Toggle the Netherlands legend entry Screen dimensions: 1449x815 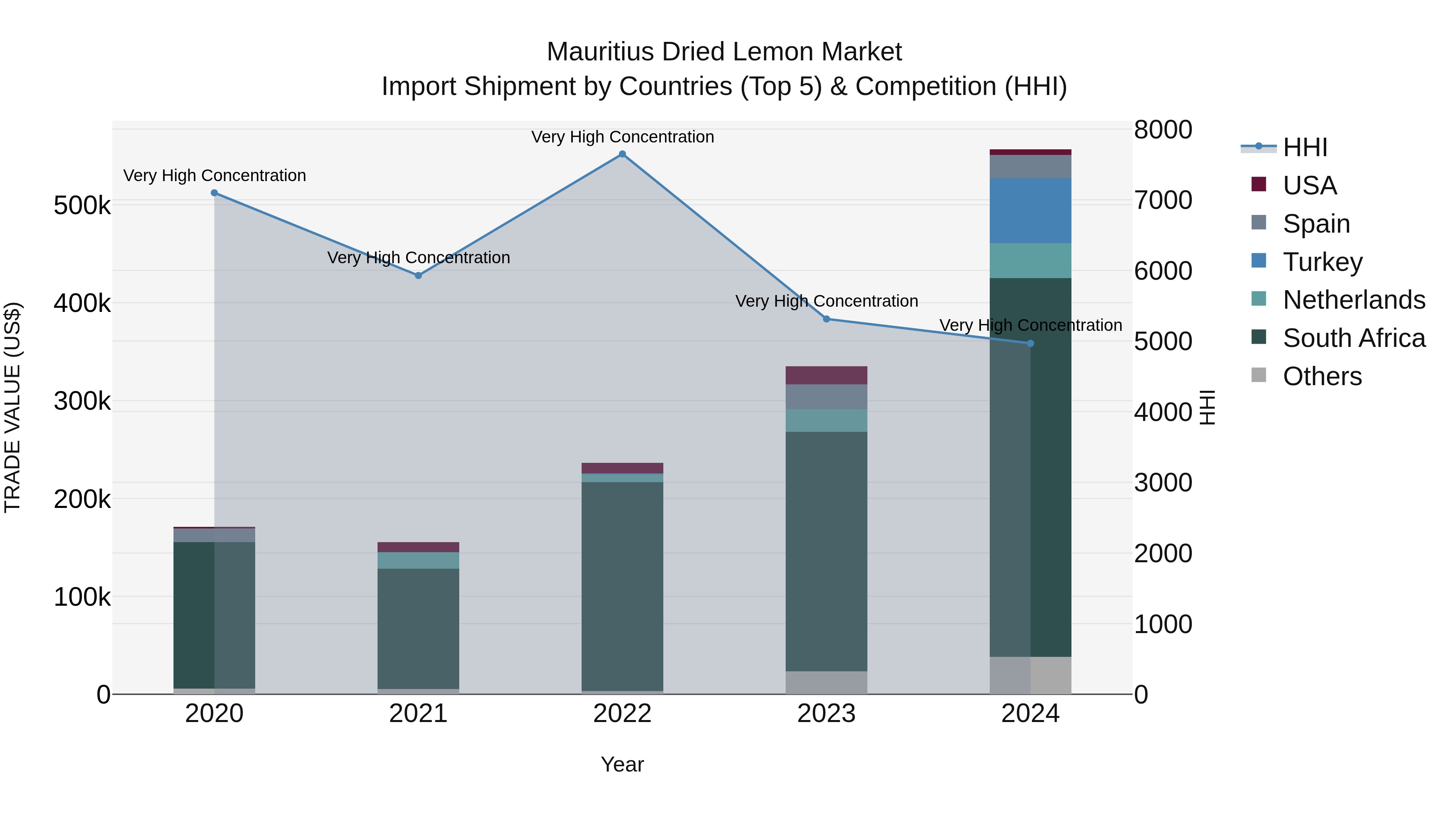(x=1338, y=300)
